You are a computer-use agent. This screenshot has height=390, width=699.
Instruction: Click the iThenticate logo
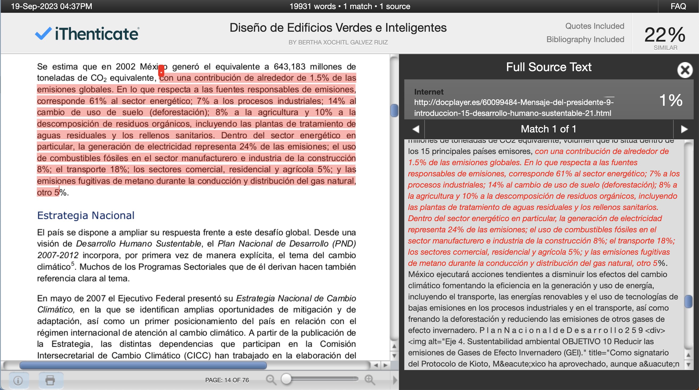pos(87,34)
